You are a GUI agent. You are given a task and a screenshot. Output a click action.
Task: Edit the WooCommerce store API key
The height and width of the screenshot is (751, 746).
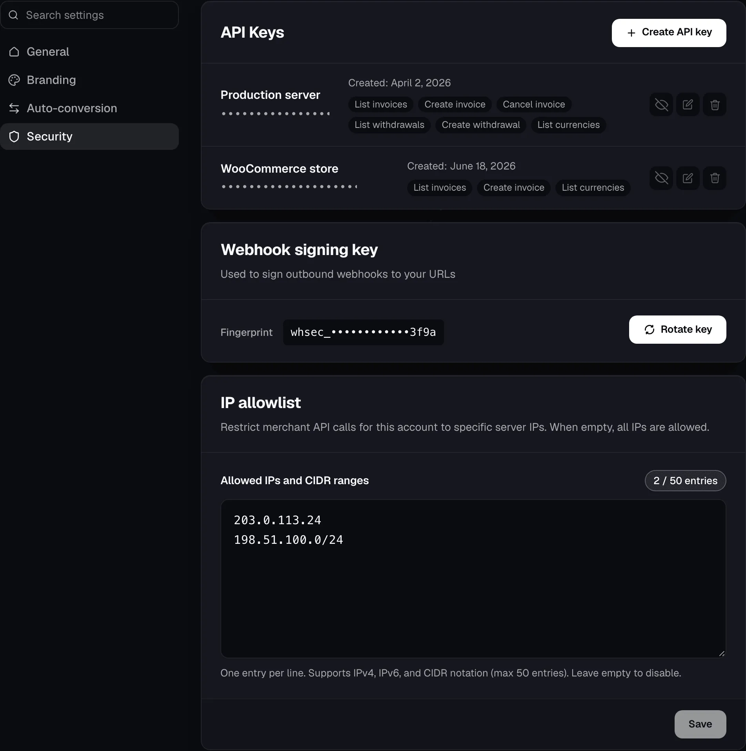click(x=688, y=178)
